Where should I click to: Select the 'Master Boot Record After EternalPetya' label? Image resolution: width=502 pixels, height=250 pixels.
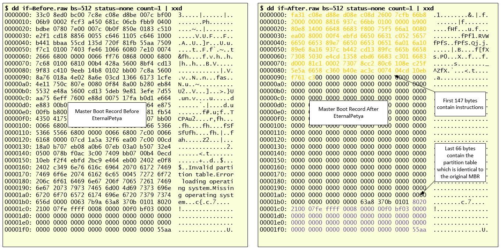pyautogui.click(x=348, y=112)
